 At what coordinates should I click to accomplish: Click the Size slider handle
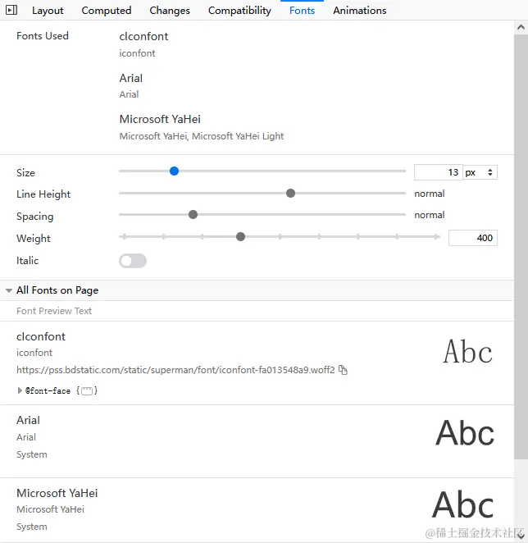pos(174,171)
